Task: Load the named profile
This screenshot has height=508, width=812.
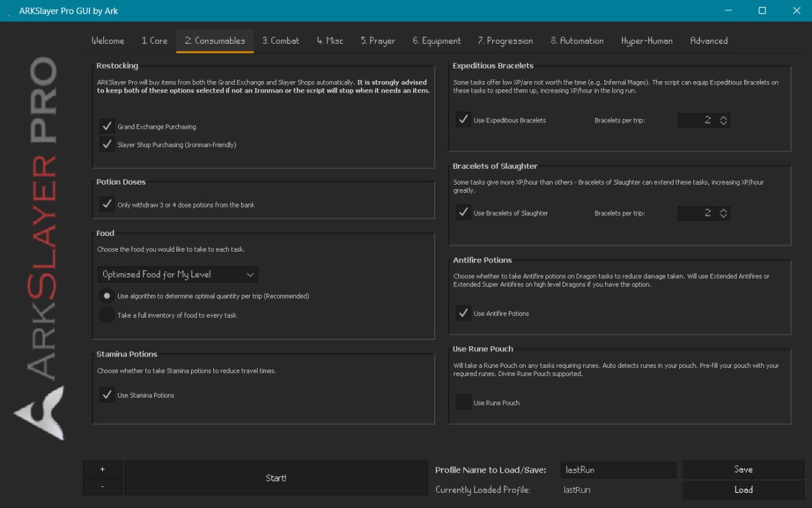Action: tap(743, 490)
